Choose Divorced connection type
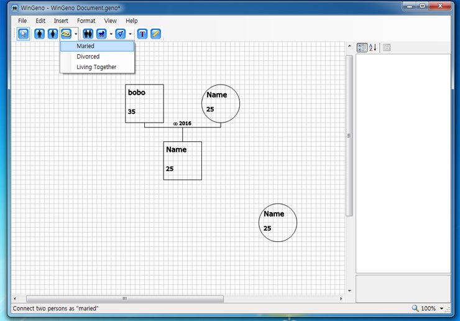Image resolution: width=460 pixels, height=321 pixels. 97,57
